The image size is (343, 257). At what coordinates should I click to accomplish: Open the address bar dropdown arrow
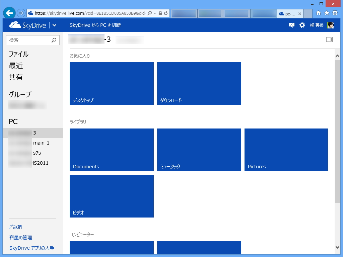coord(154,13)
